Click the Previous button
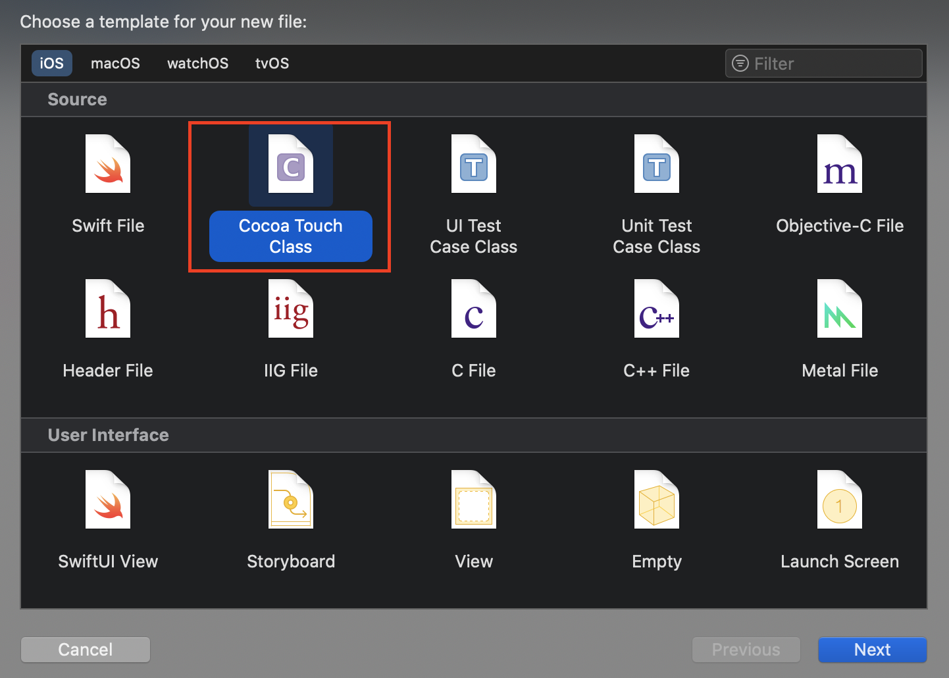This screenshot has height=678, width=949. 746,650
